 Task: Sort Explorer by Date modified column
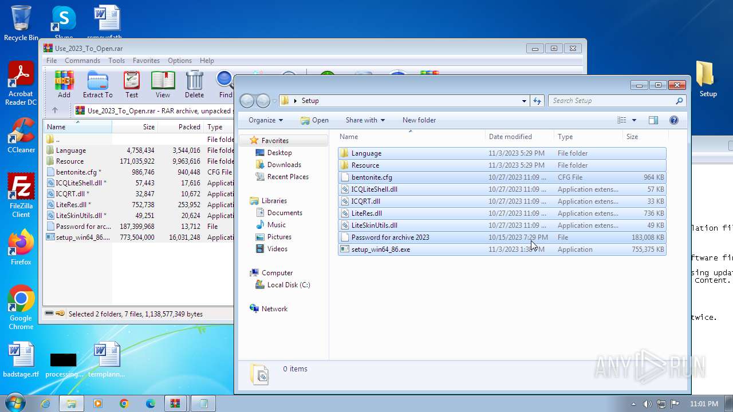pyautogui.click(x=519, y=137)
